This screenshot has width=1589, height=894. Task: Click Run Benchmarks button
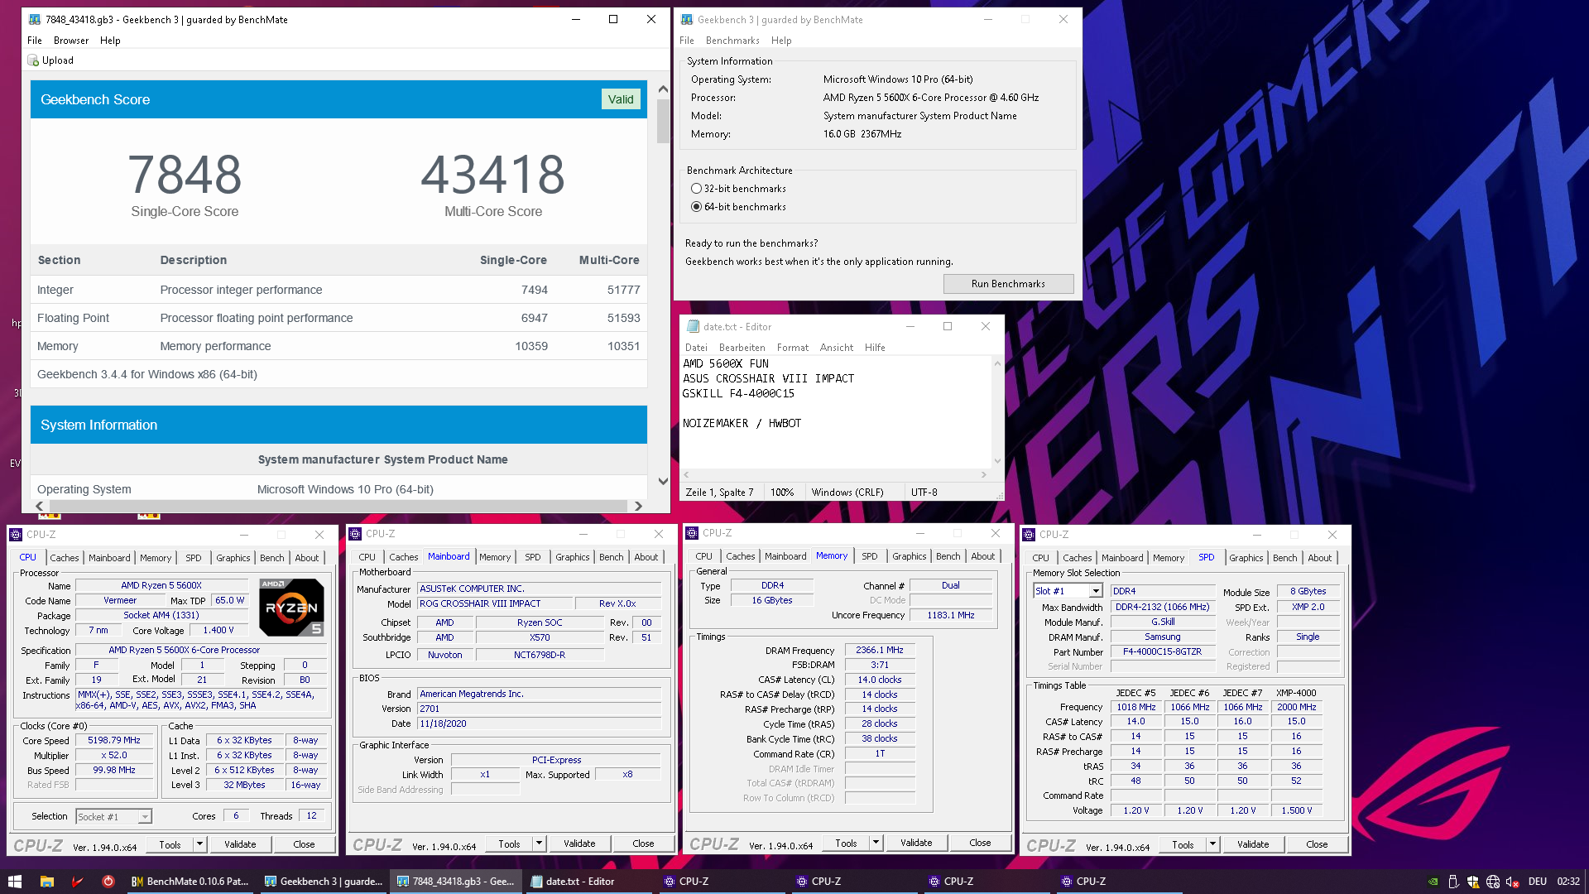1008,284
